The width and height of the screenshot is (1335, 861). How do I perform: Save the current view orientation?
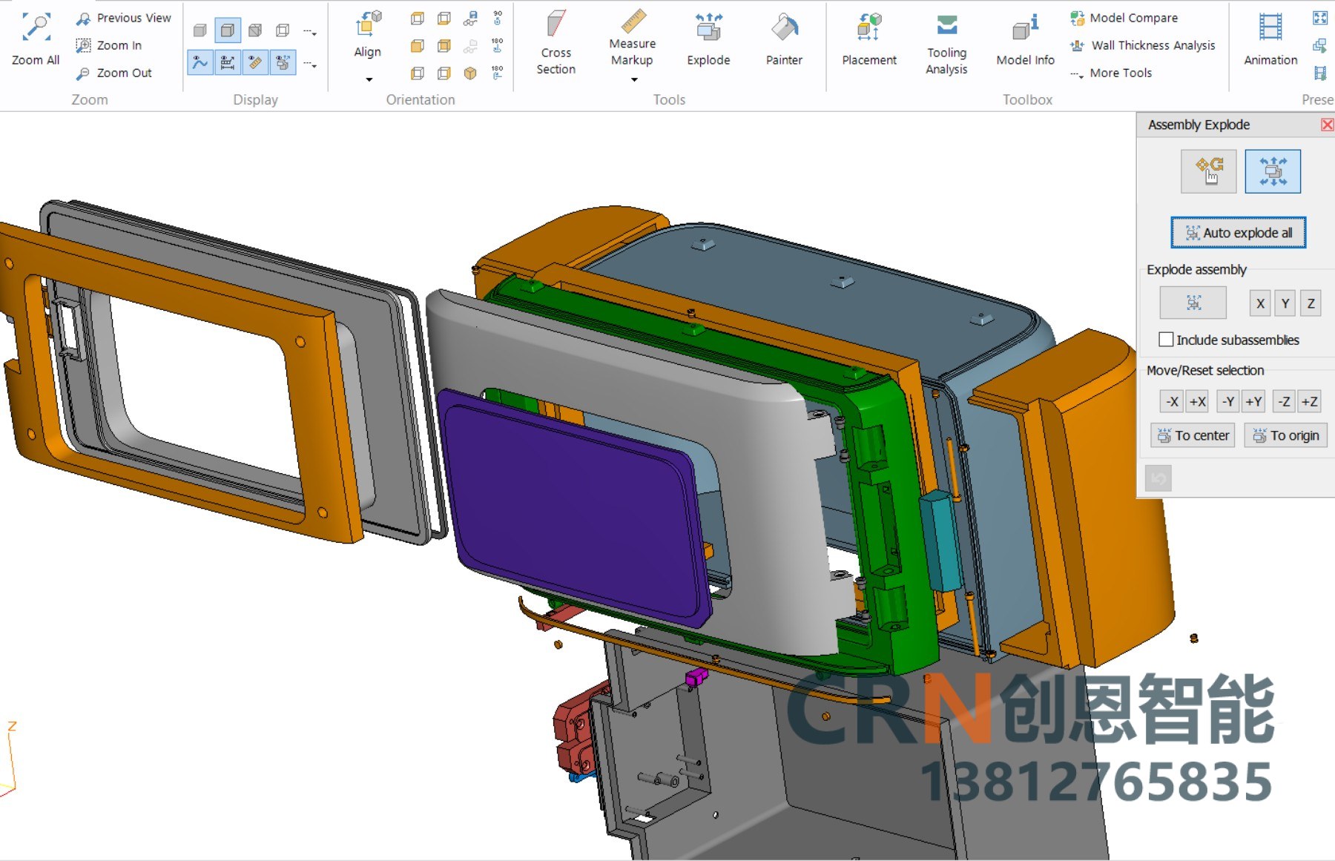coord(470,19)
